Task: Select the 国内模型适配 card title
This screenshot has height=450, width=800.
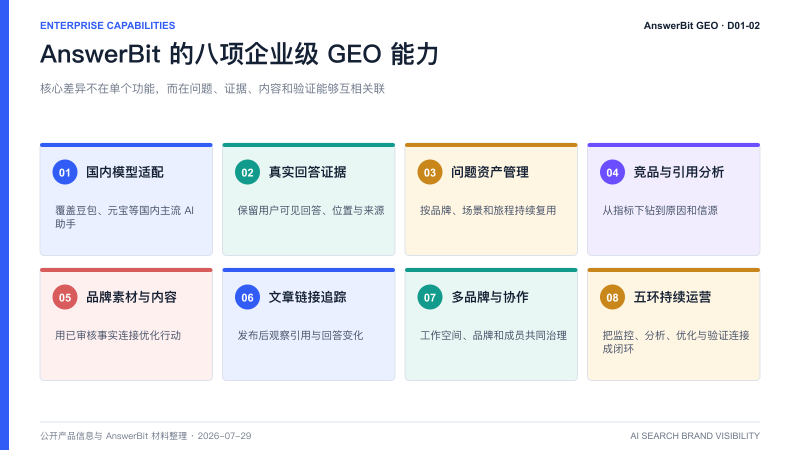Action: click(x=125, y=172)
